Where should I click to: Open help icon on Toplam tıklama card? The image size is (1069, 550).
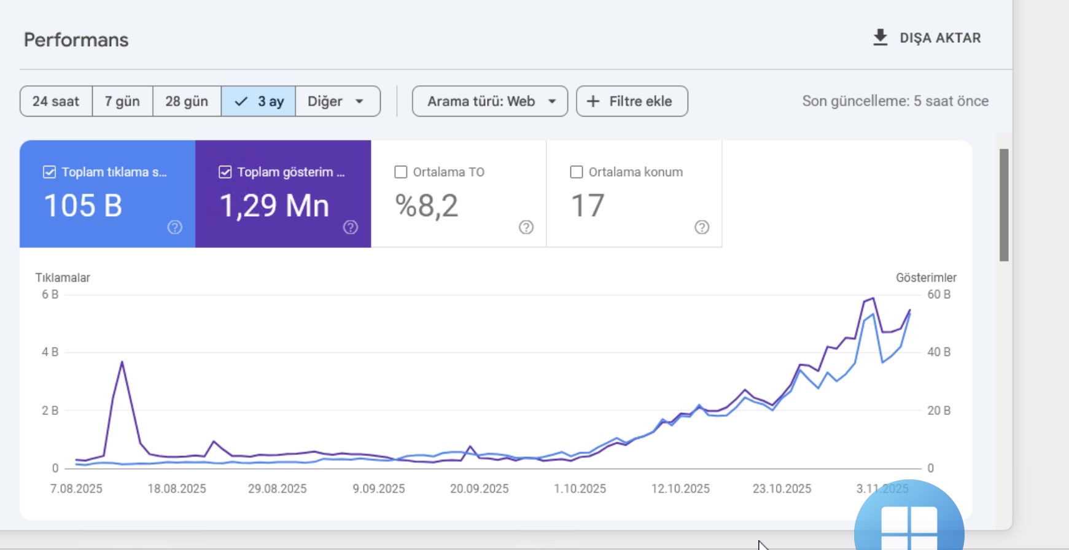(x=175, y=227)
